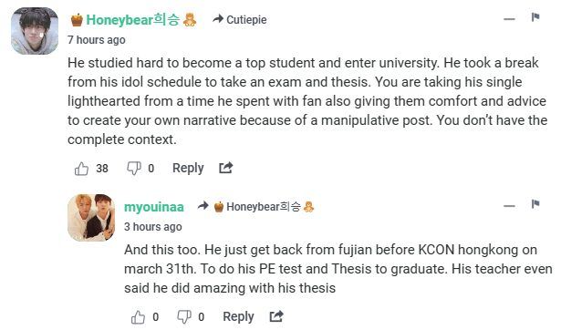Flag the Honeybear comment
Image resolution: width=561 pixels, height=330 pixels.
click(x=535, y=17)
